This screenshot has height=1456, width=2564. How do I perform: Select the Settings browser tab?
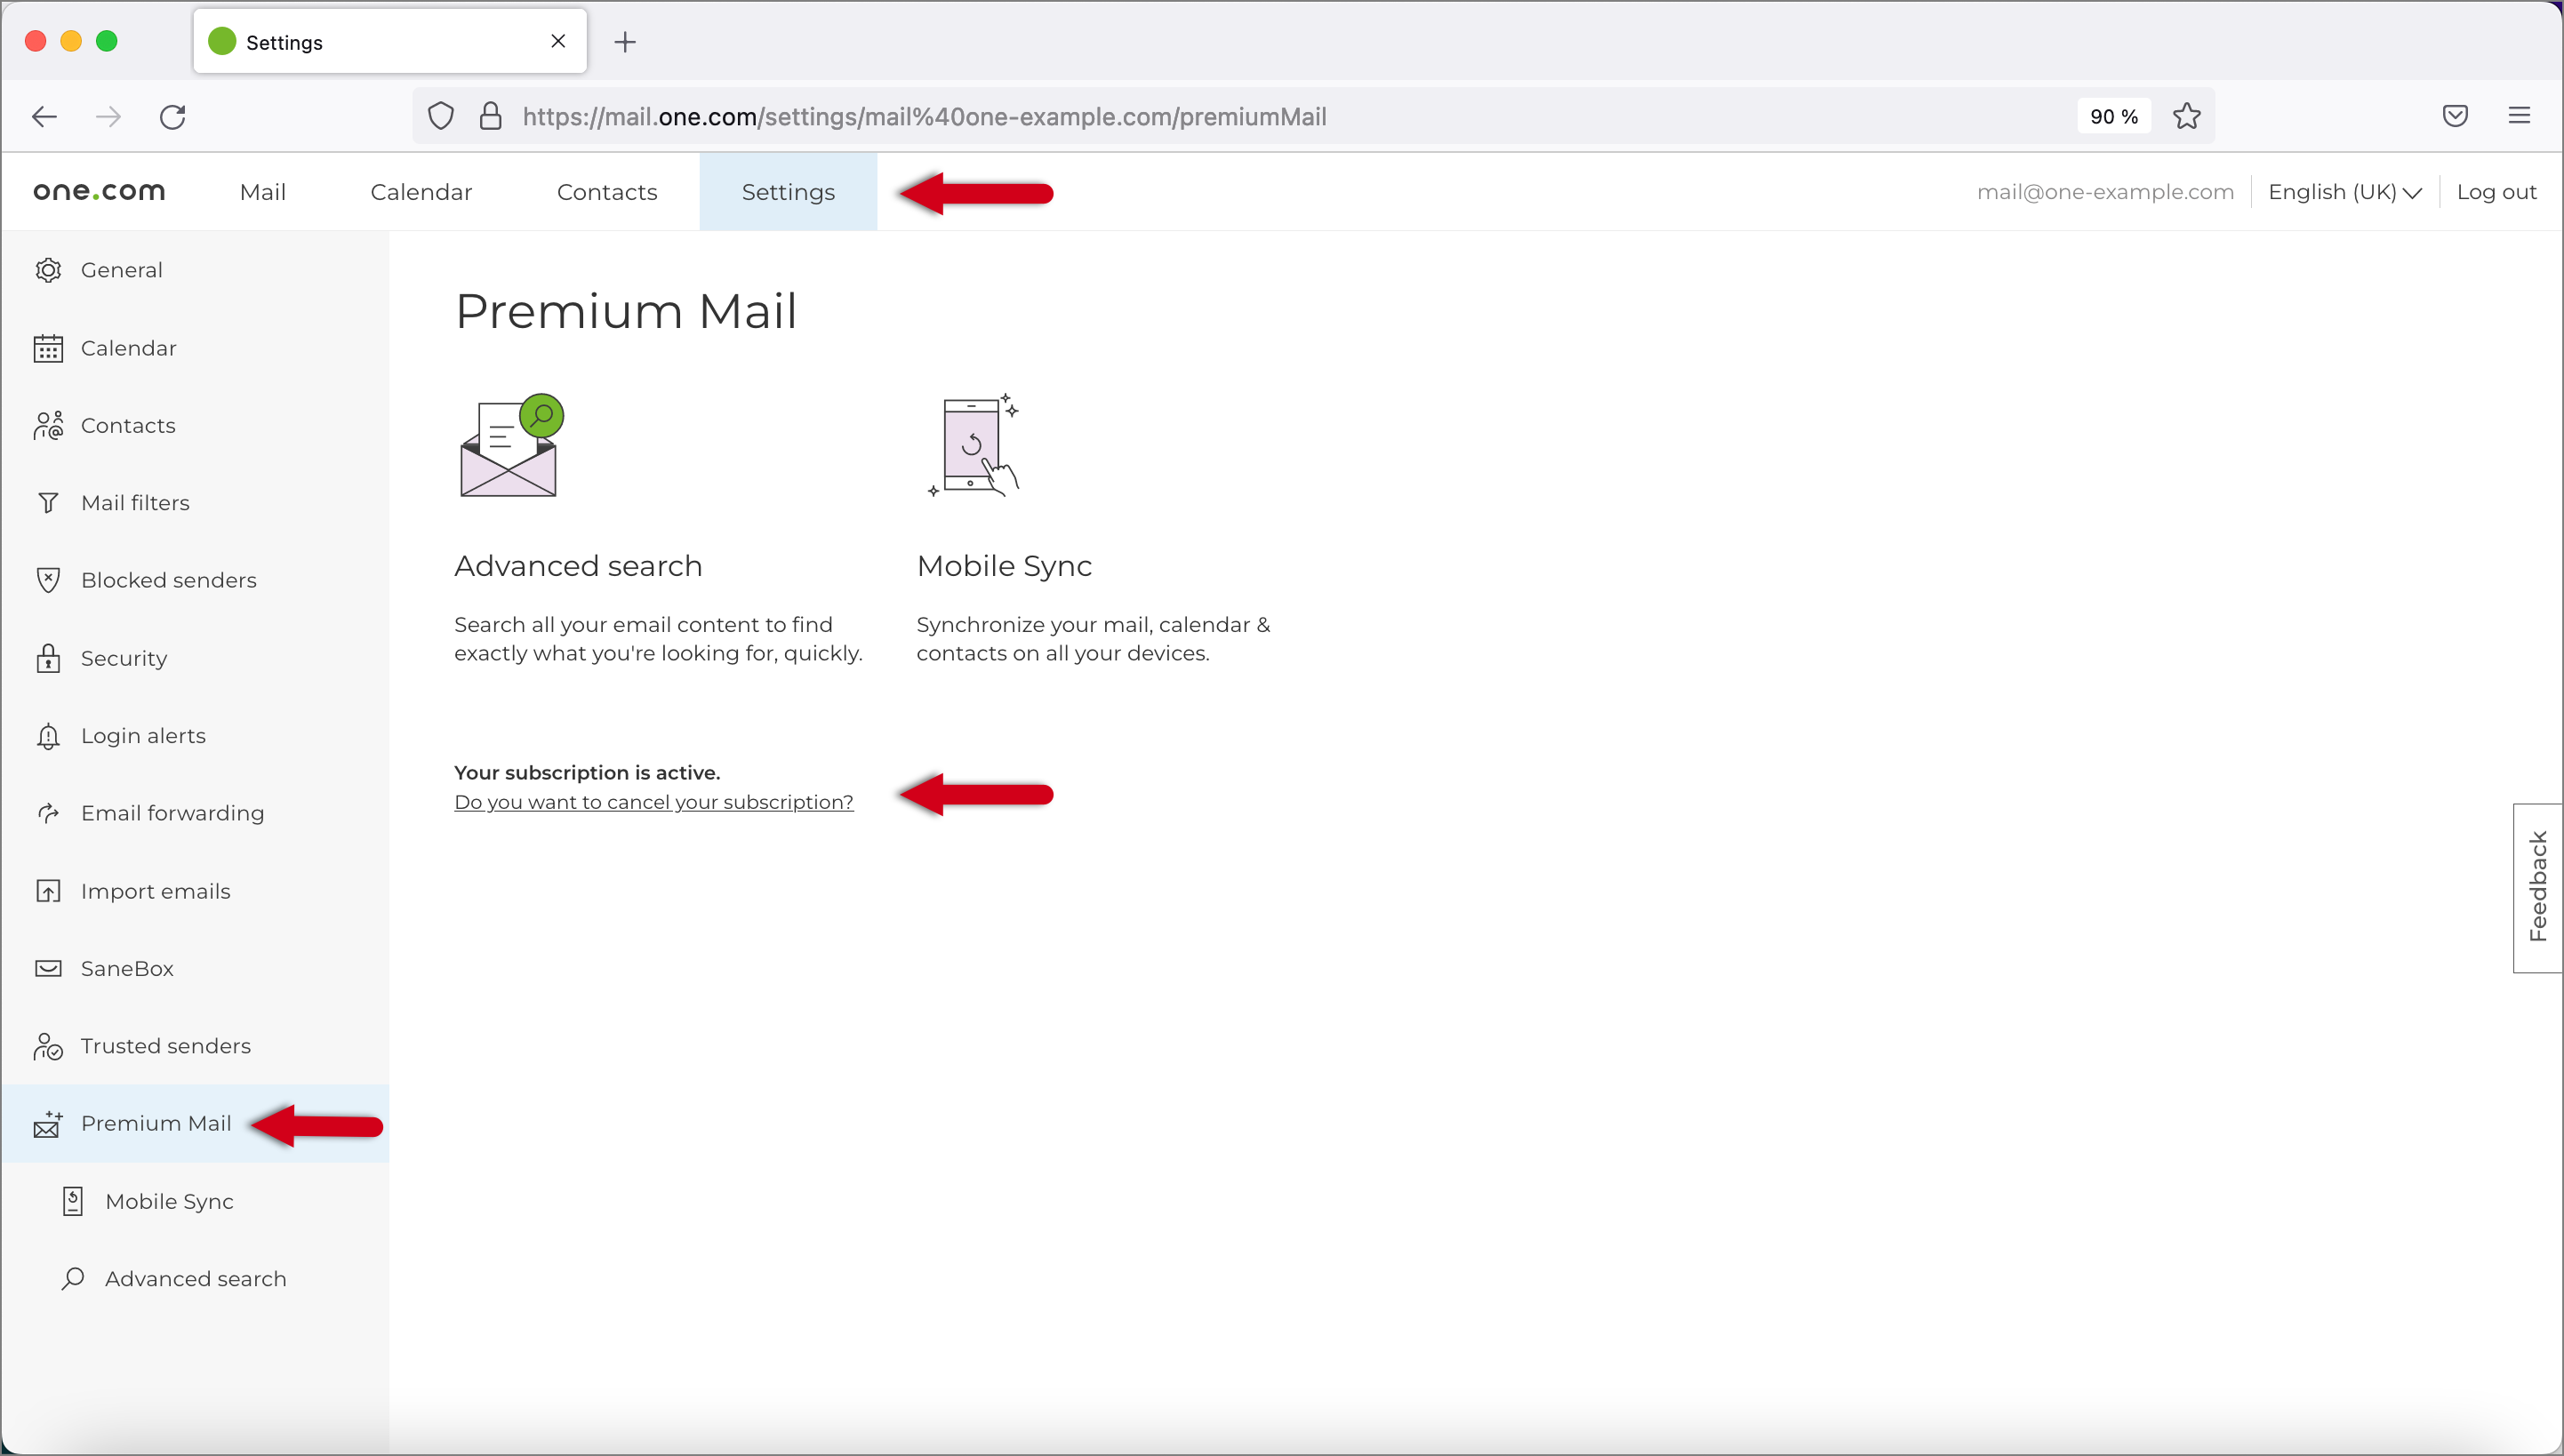point(390,42)
